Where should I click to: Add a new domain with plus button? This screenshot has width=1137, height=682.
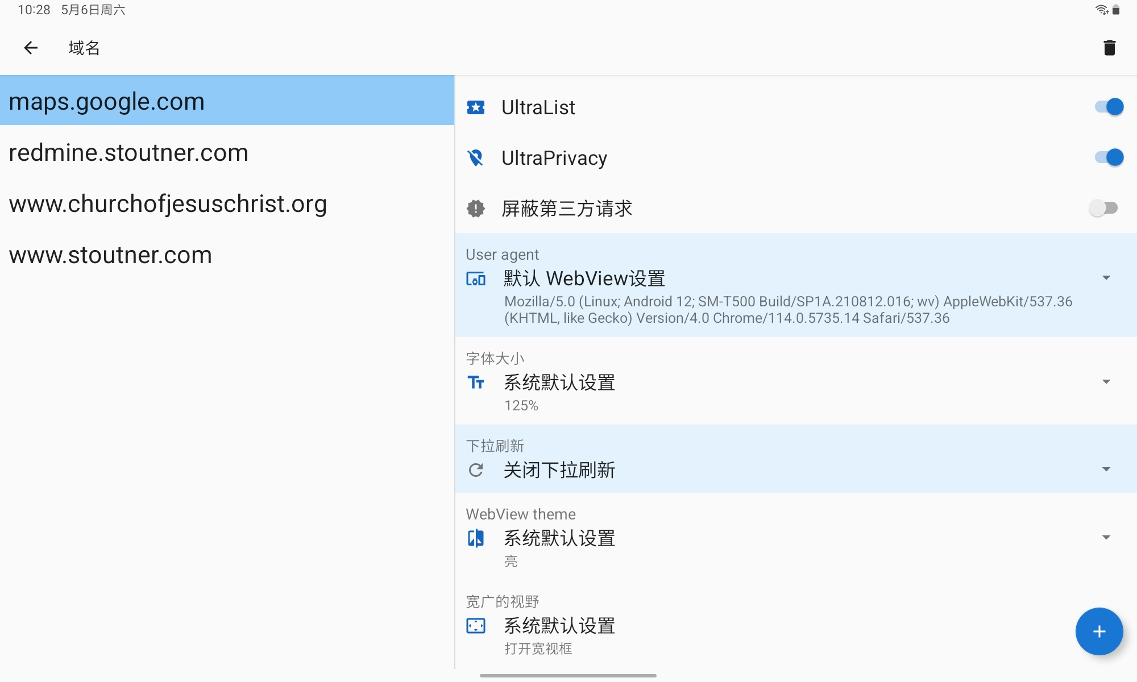tap(1099, 631)
